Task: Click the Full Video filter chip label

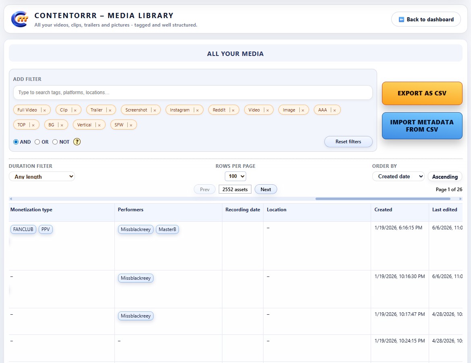Action: [27, 110]
